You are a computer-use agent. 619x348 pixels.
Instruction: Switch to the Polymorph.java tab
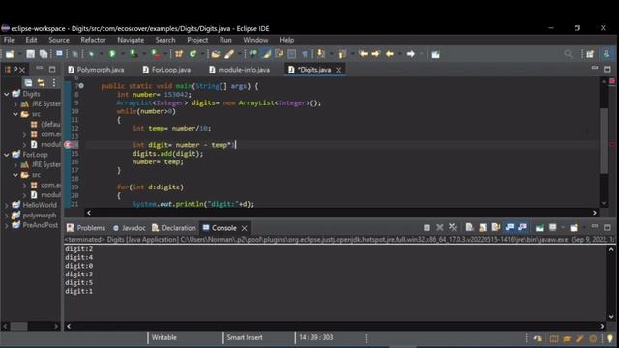[96, 70]
